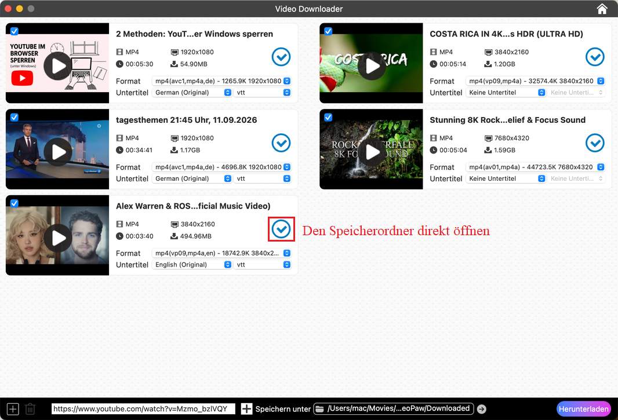Viewport: 618px width, 420px height.
Task: Click film icon of 2 Methoden video
Action: coord(119,52)
